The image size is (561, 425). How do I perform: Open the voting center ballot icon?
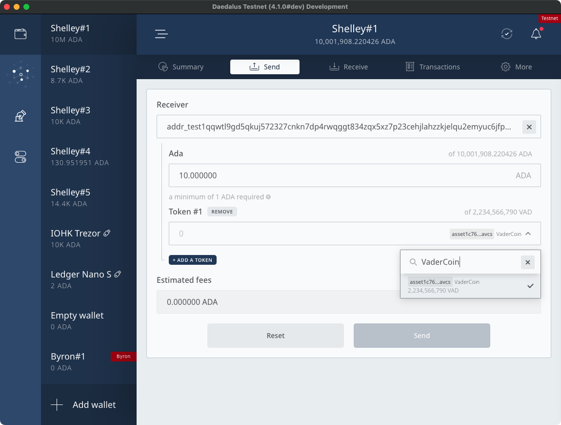[x=20, y=116]
